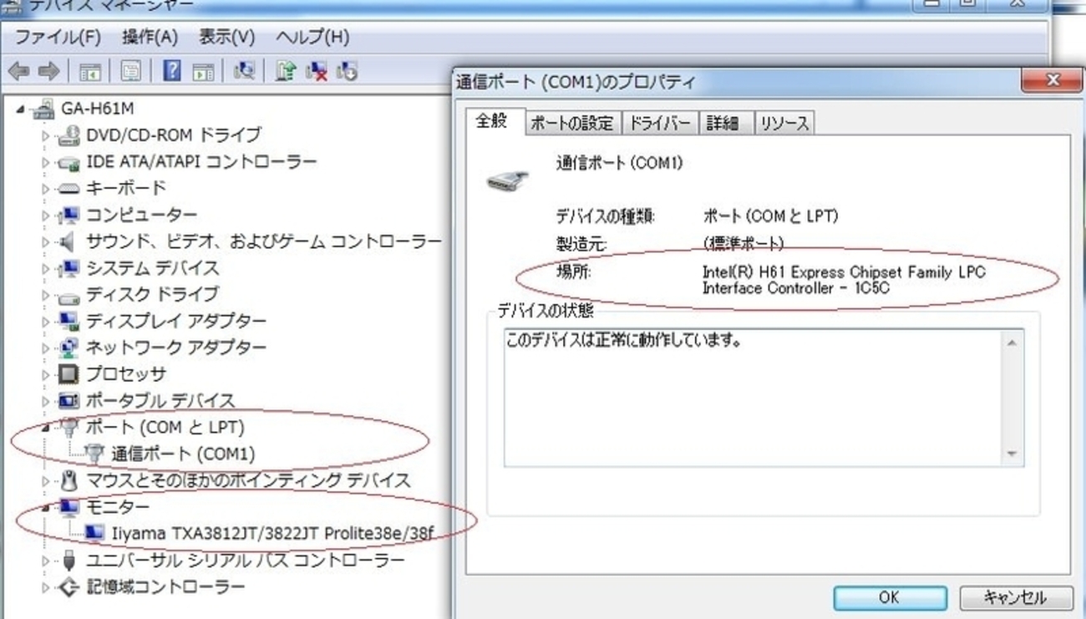Select the ネットワーク アダプター icon
This screenshot has width=1086, height=619.
tap(69, 348)
